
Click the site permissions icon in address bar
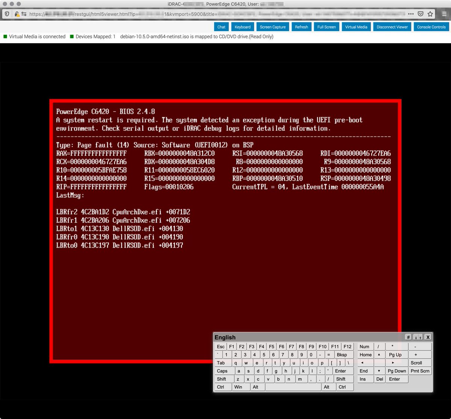point(24,14)
